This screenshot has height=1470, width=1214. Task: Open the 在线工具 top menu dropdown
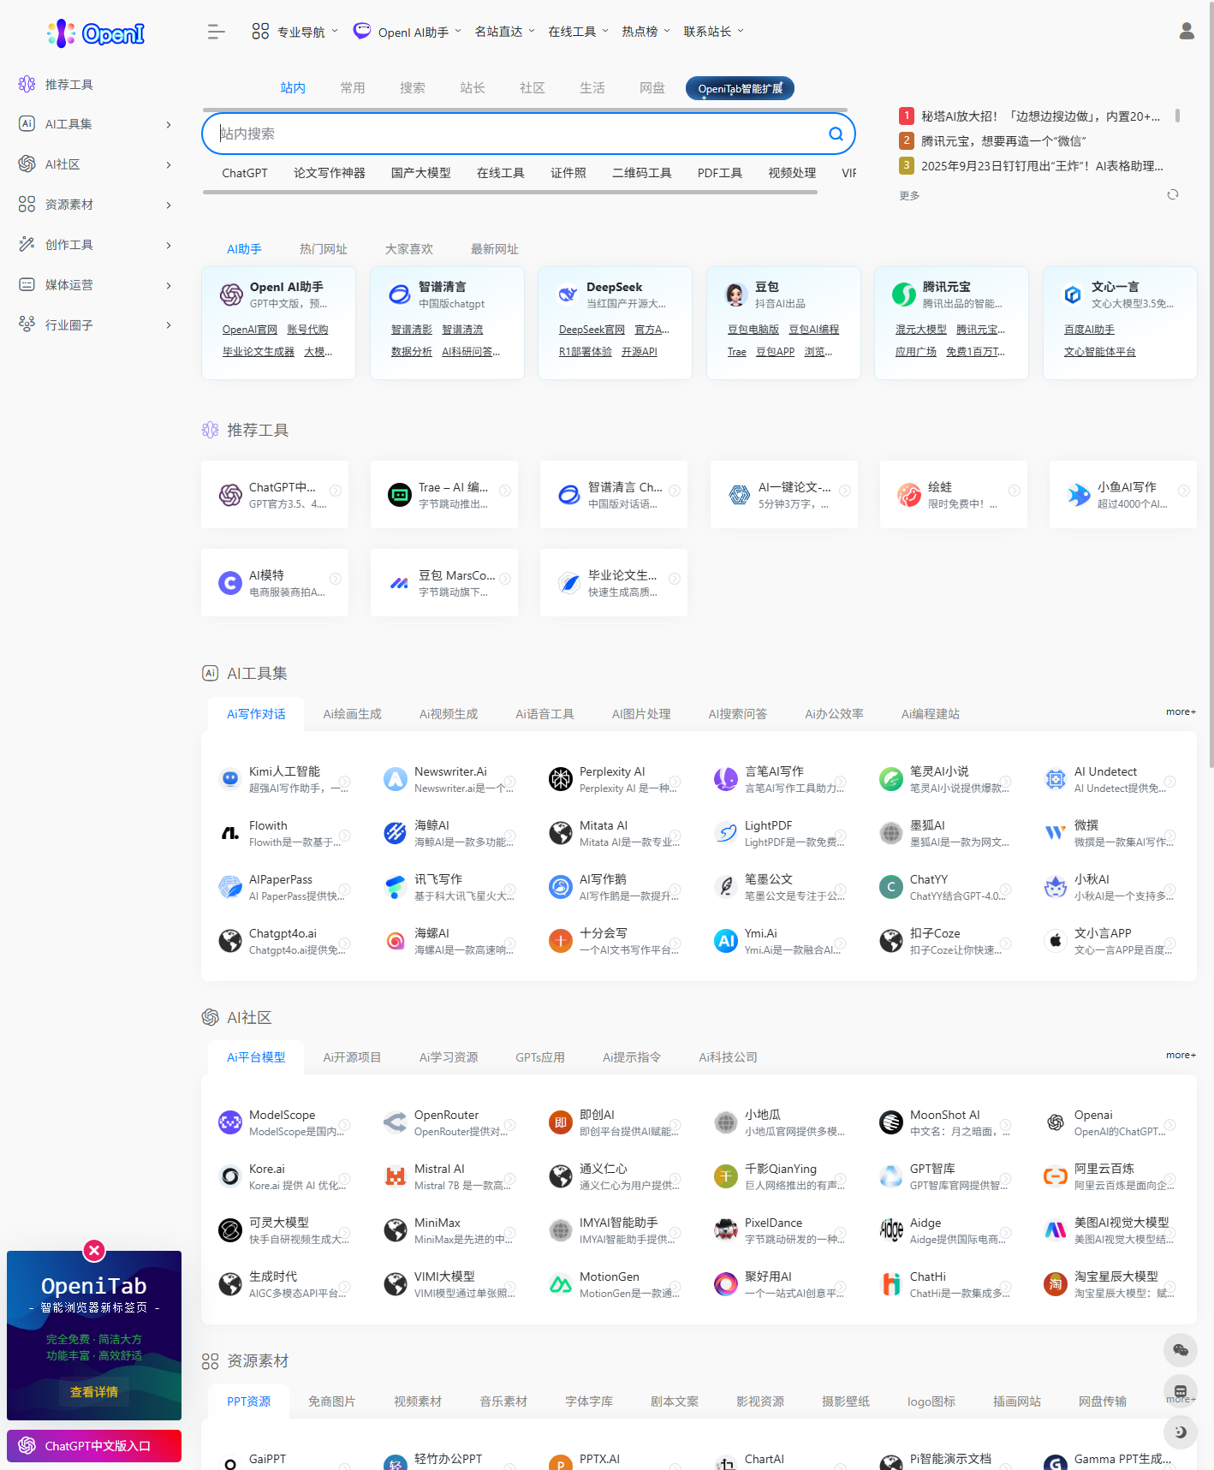tap(578, 32)
